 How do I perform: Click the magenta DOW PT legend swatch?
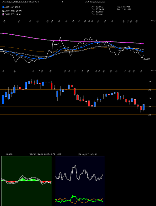[3, 14]
